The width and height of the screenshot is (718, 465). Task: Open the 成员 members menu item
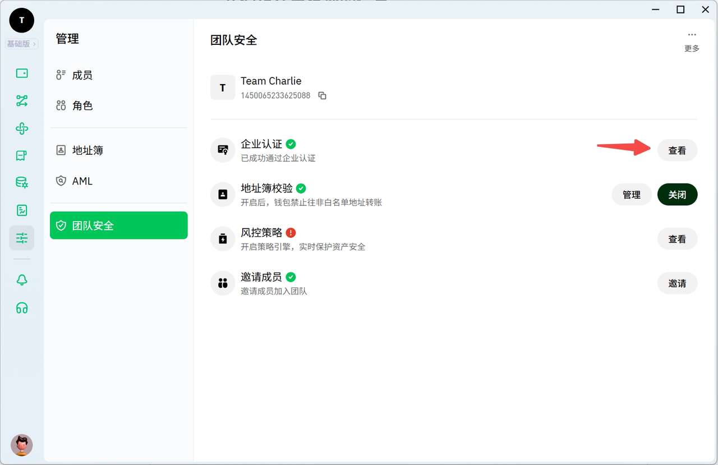tap(82, 75)
